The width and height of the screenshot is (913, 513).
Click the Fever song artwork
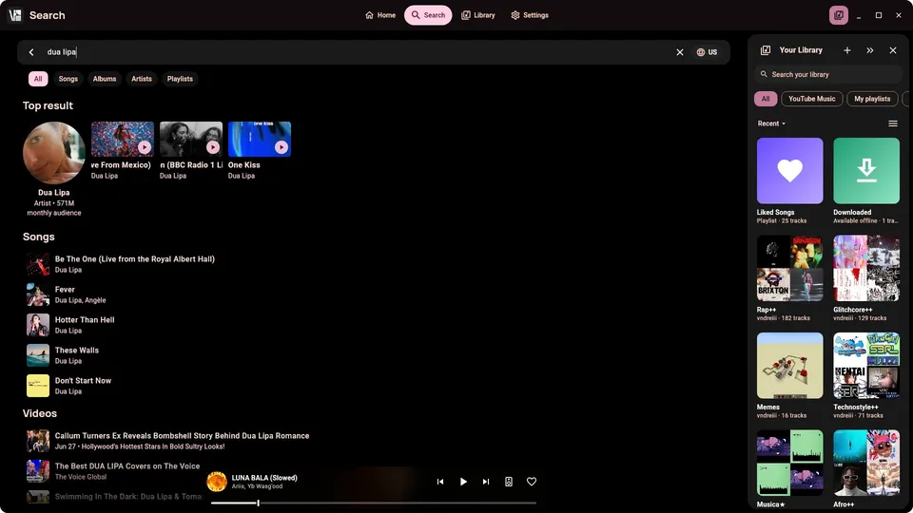pos(38,294)
